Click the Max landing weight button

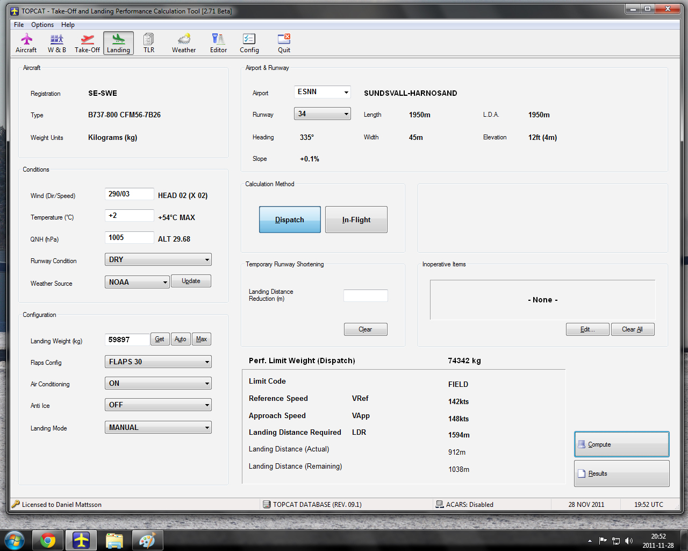(x=202, y=339)
